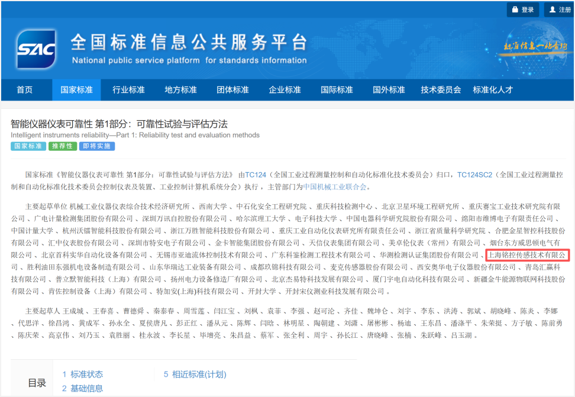Image resolution: width=575 pixels, height=397 pixels.
Task: Open the 企业标准 tab
Action: pyautogui.click(x=285, y=90)
